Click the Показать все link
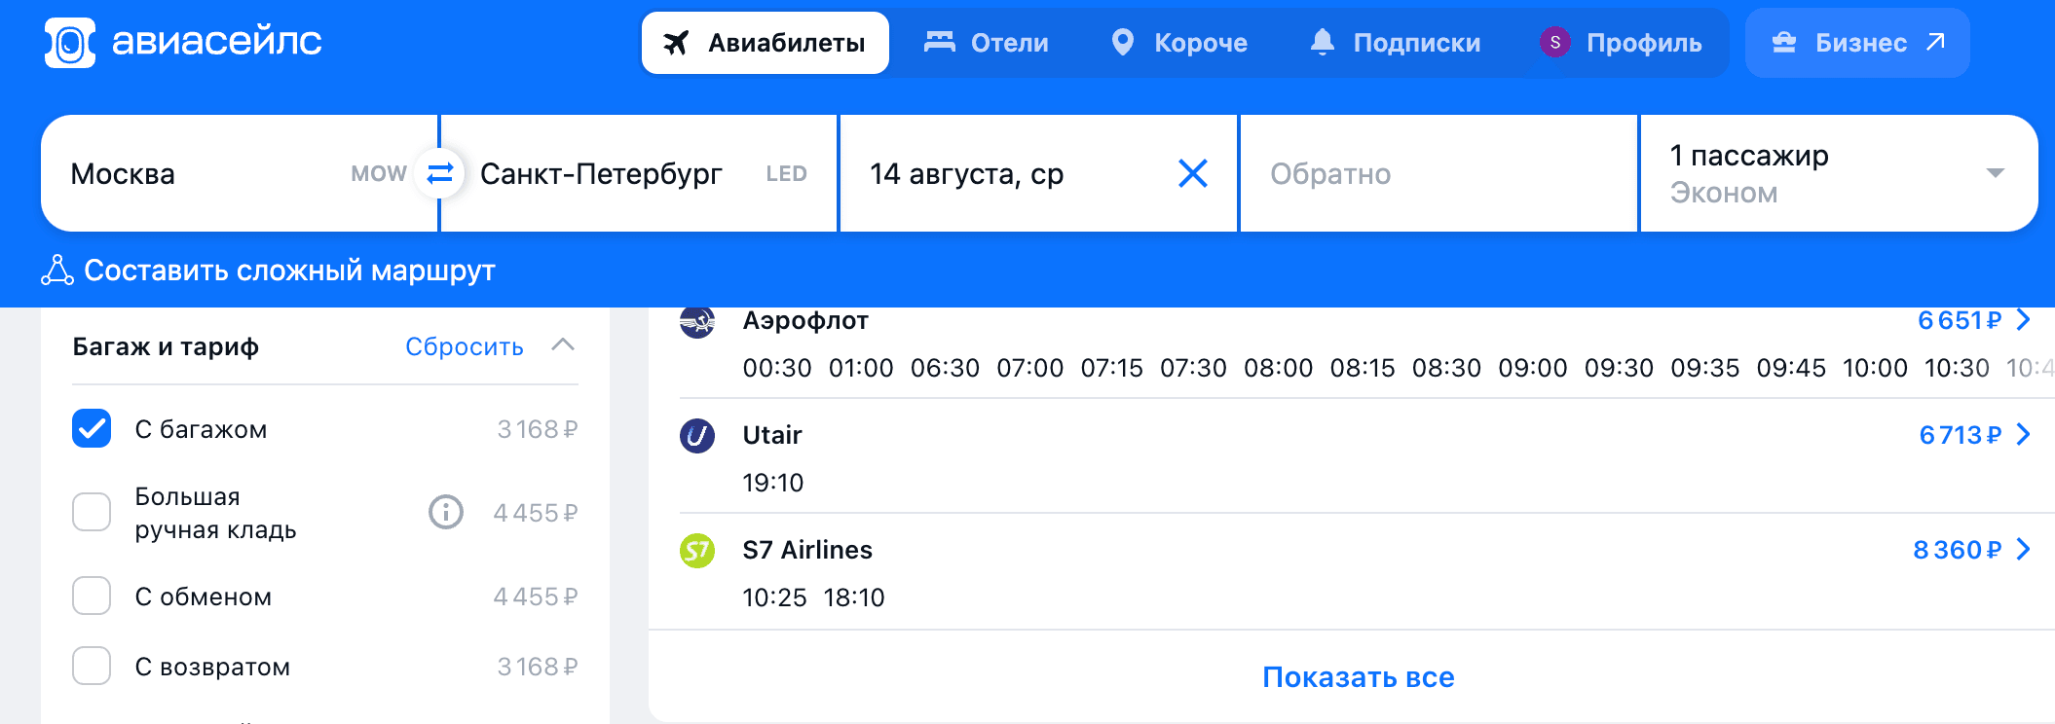The image size is (2055, 724). click(x=1358, y=677)
